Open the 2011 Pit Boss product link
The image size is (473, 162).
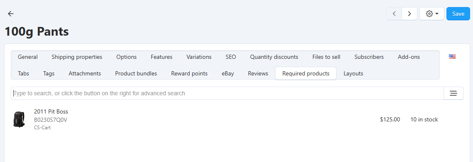(x=51, y=112)
